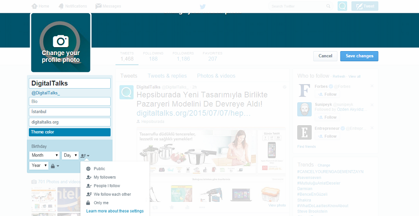Click the @DigitalTalks_ handle text
Image resolution: width=419 pixels, height=216 pixels.
click(x=46, y=93)
